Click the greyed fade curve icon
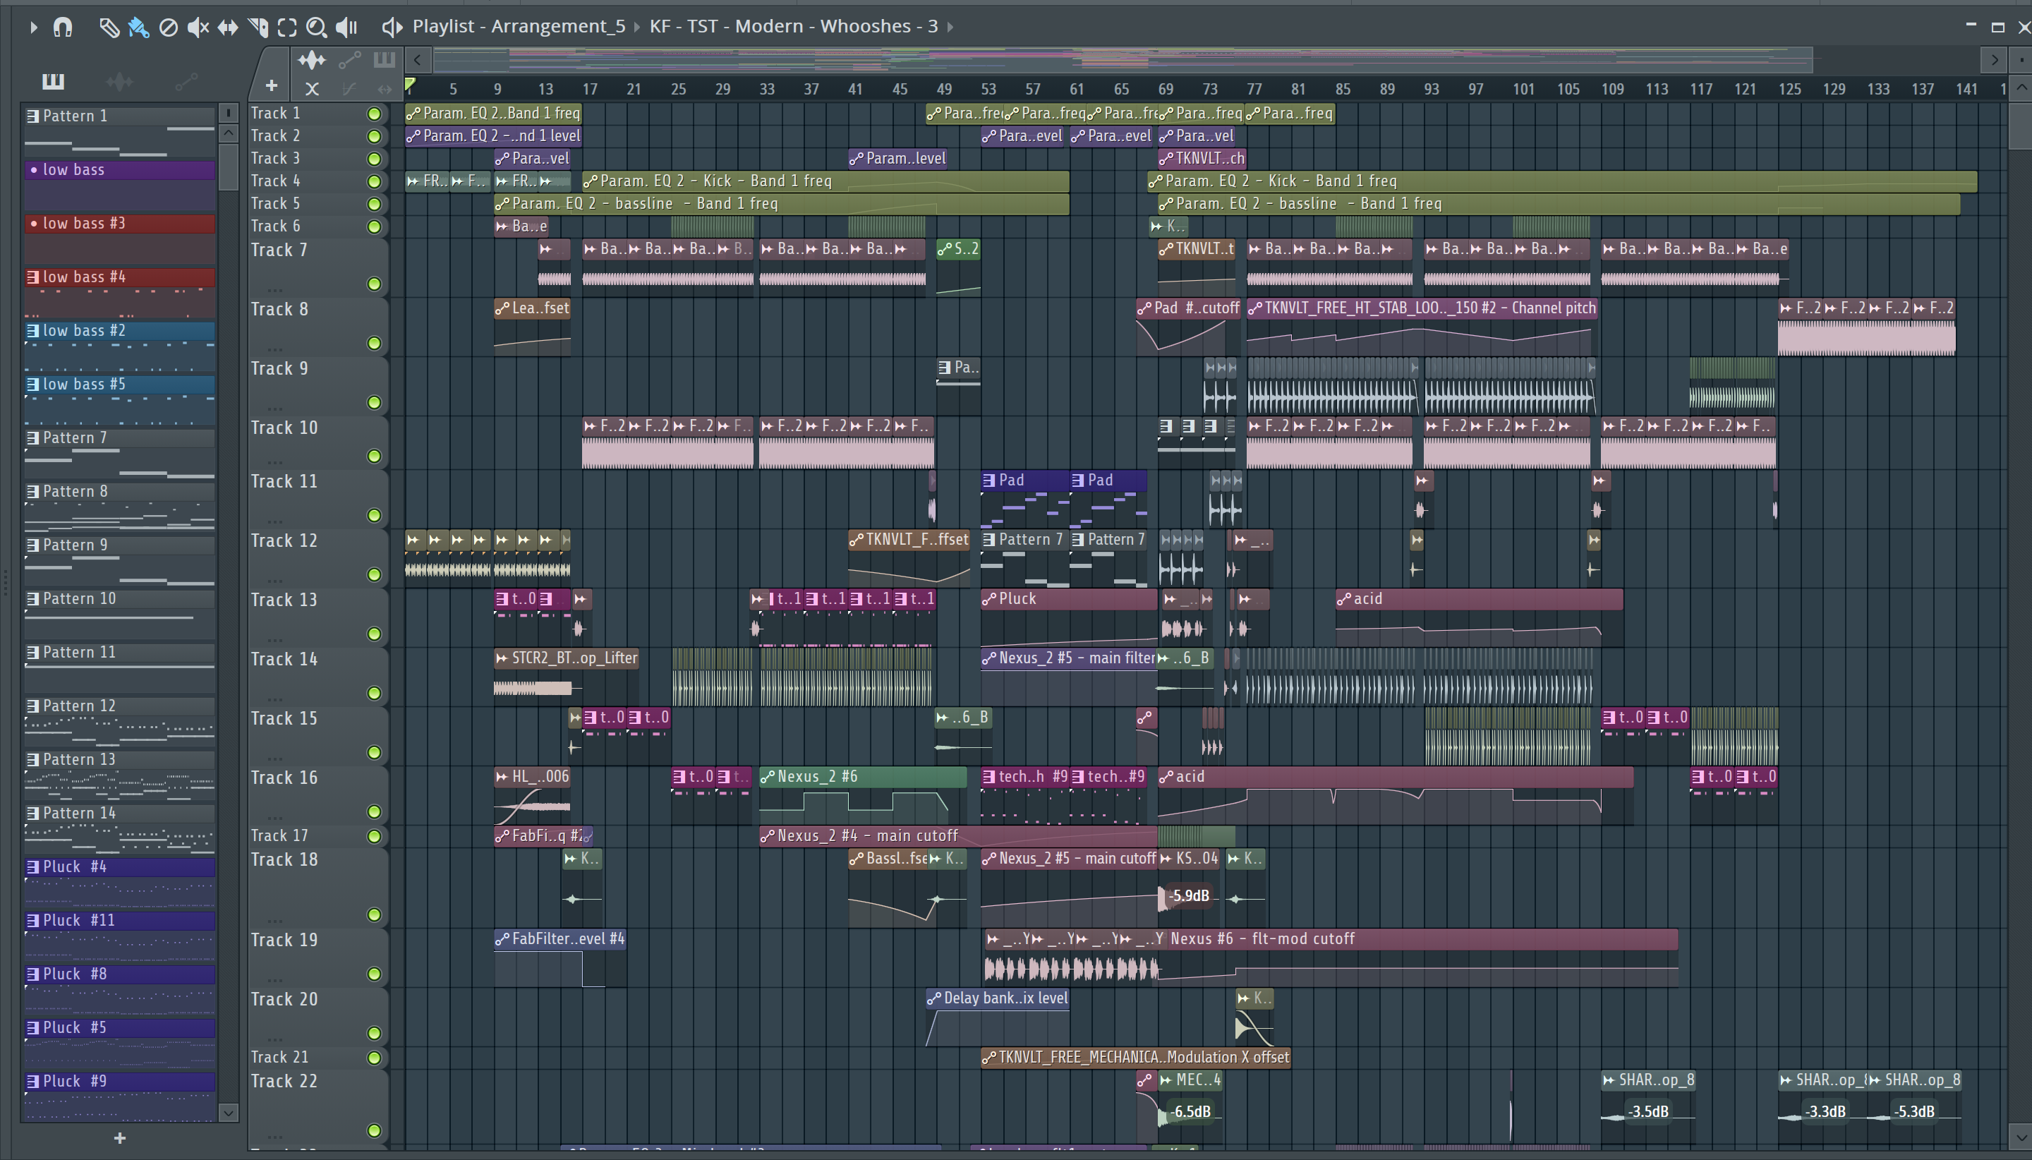Viewport: 2032px width, 1160px height. pyautogui.click(x=349, y=89)
